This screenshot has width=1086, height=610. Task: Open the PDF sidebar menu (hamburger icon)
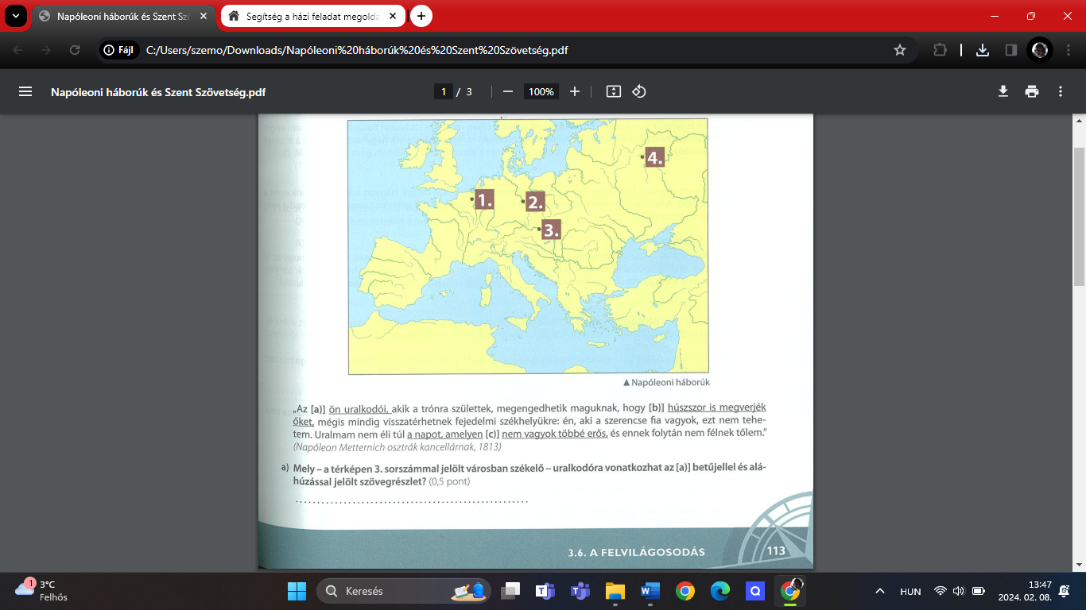(x=25, y=91)
